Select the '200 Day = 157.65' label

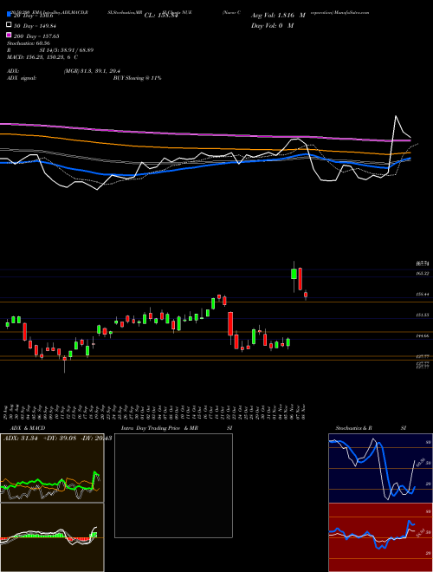pyautogui.click(x=36, y=36)
